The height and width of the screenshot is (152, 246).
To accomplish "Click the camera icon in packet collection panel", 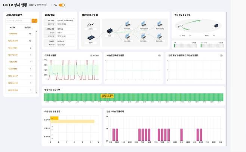I will click(180, 26).
